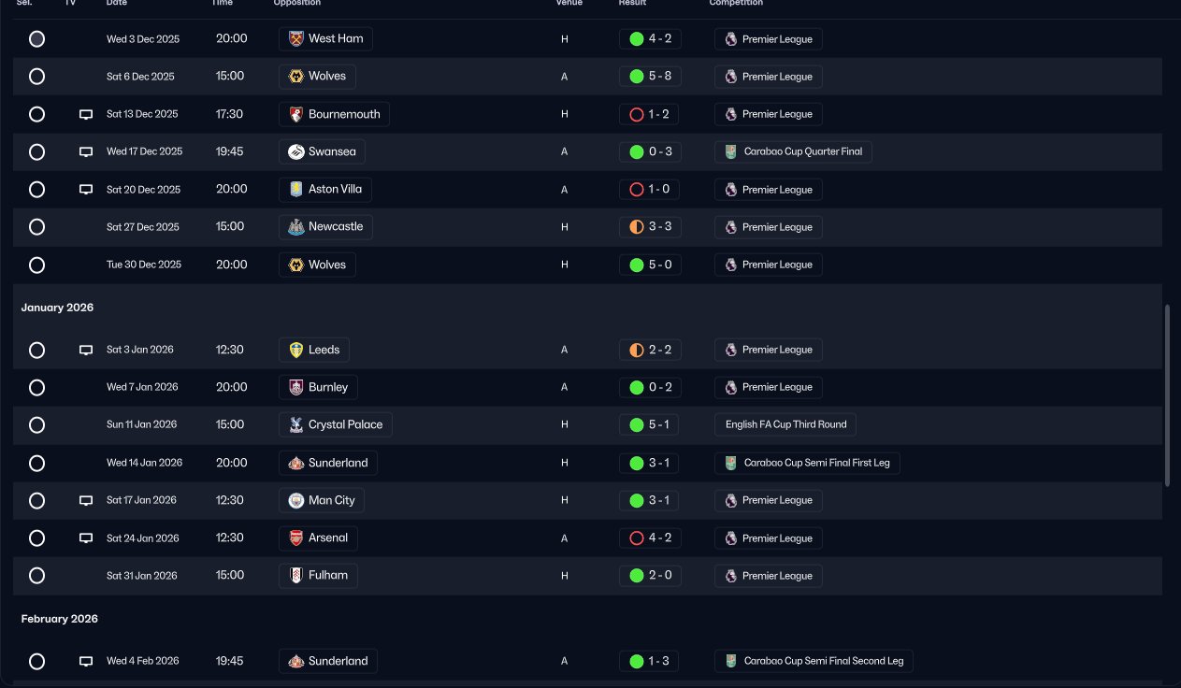
Task: Click the West Ham club badge icon
Action: tap(296, 38)
